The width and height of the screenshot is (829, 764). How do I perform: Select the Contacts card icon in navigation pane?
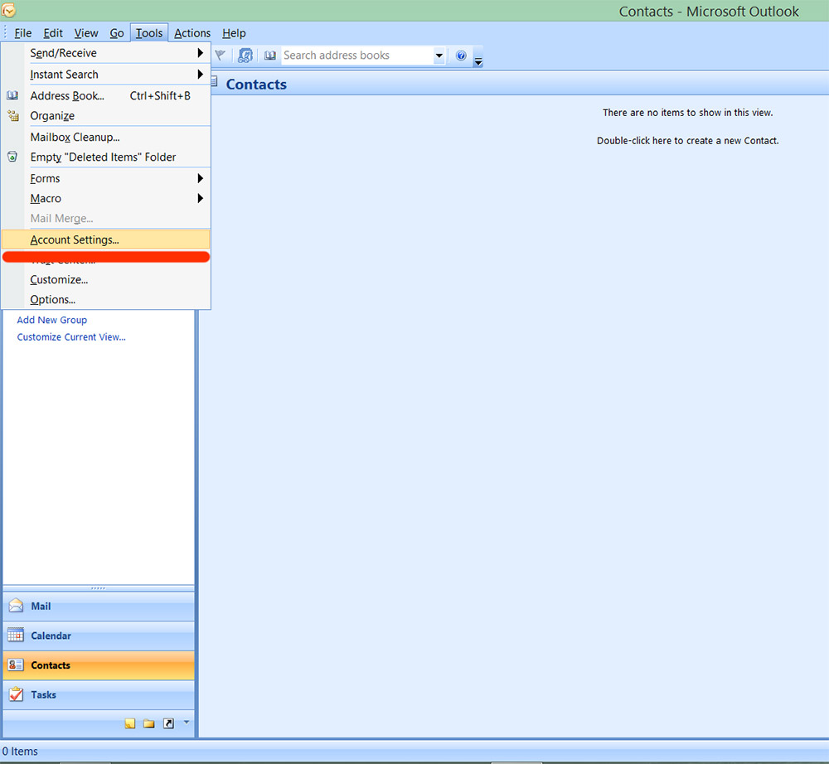point(16,665)
